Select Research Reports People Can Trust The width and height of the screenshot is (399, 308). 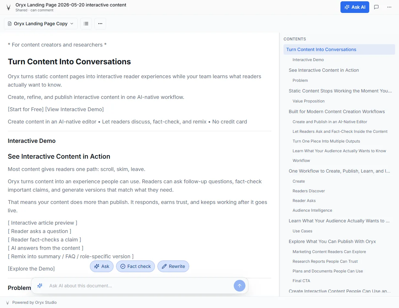(x=325, y=261)
